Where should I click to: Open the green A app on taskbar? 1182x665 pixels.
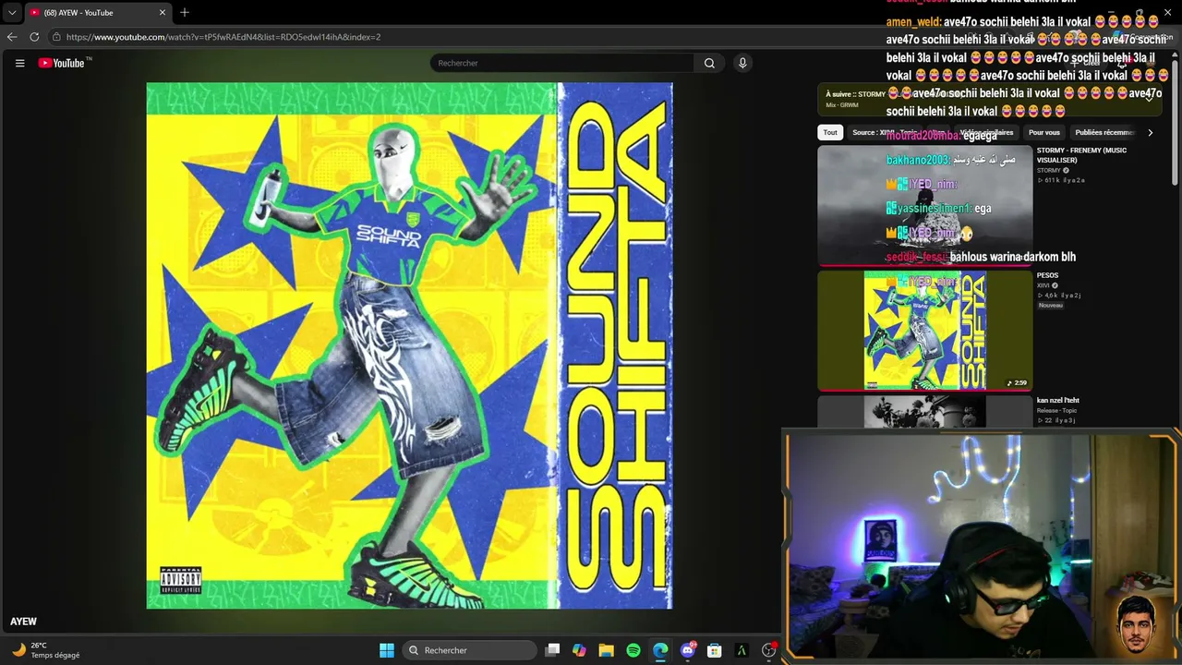[741, 650]
